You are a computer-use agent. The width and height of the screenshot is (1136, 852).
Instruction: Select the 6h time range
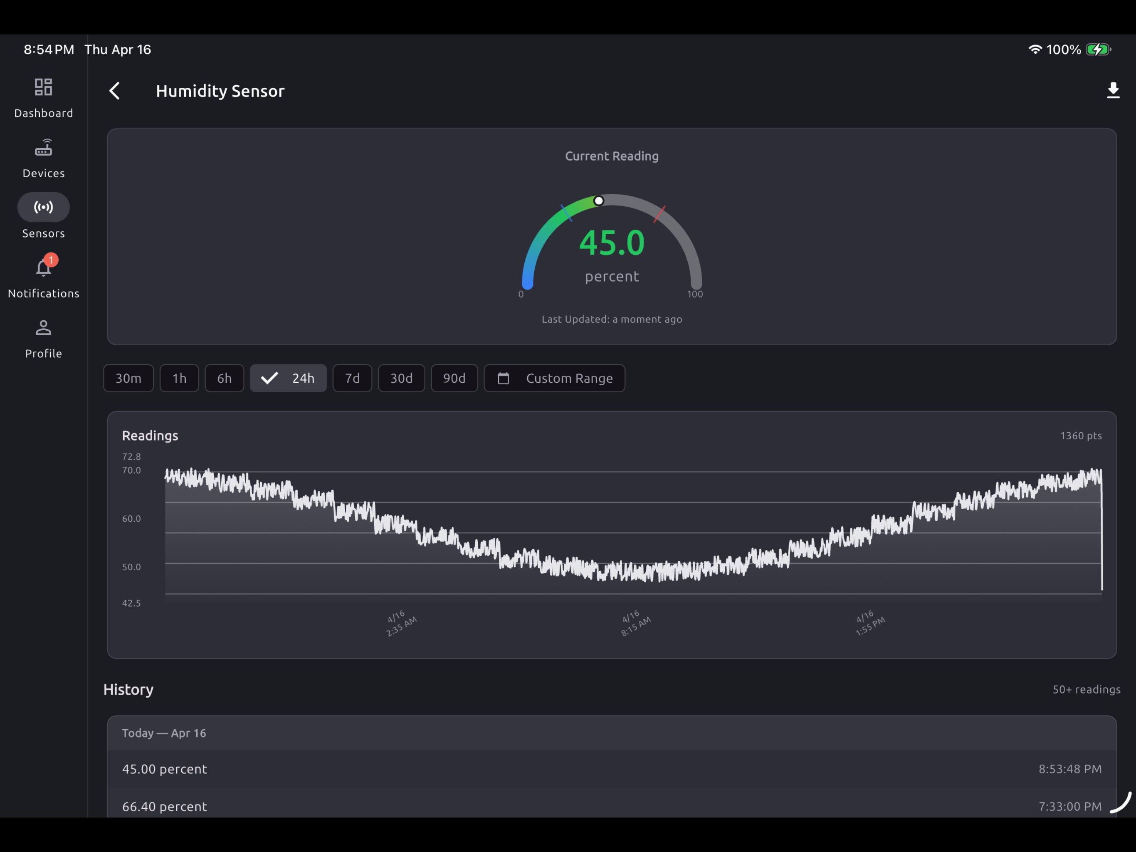click(225, 378)
